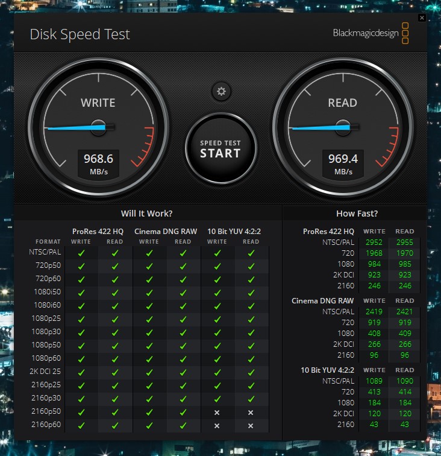Screen dimensions: 441x456
Task: Click 10 Bit YUV NTSC/PAL write value 1089
Action: coord(374,381)
